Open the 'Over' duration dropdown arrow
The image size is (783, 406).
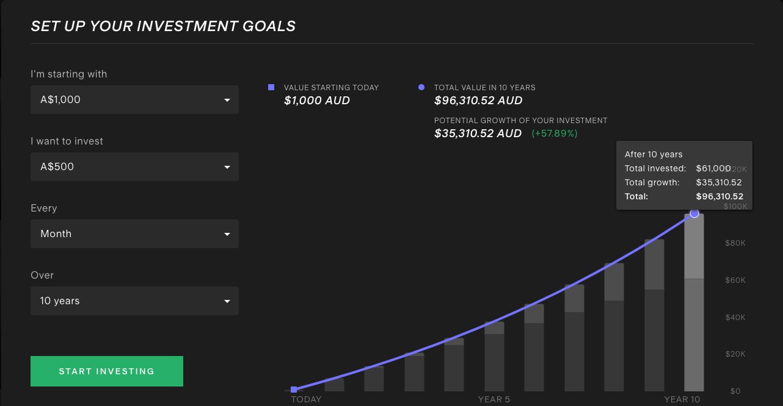coord(227,301)
